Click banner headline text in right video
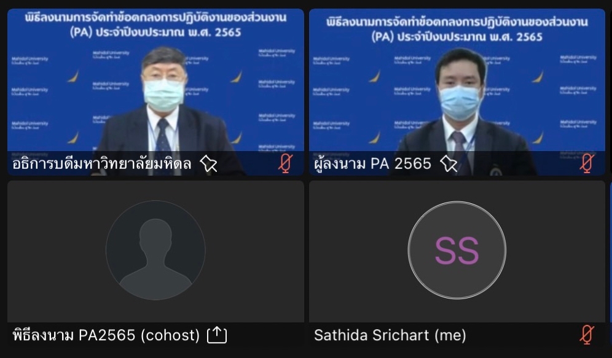Image resolution: width=612 pixels, height=358 pixels. point(457,29)
